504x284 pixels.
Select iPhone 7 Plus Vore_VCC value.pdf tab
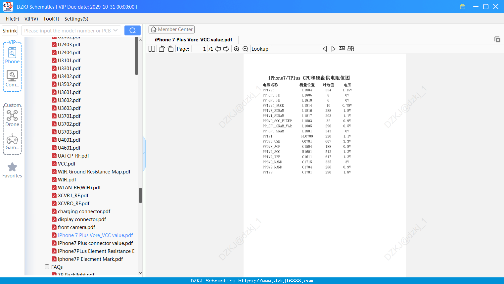coord(194,40)
